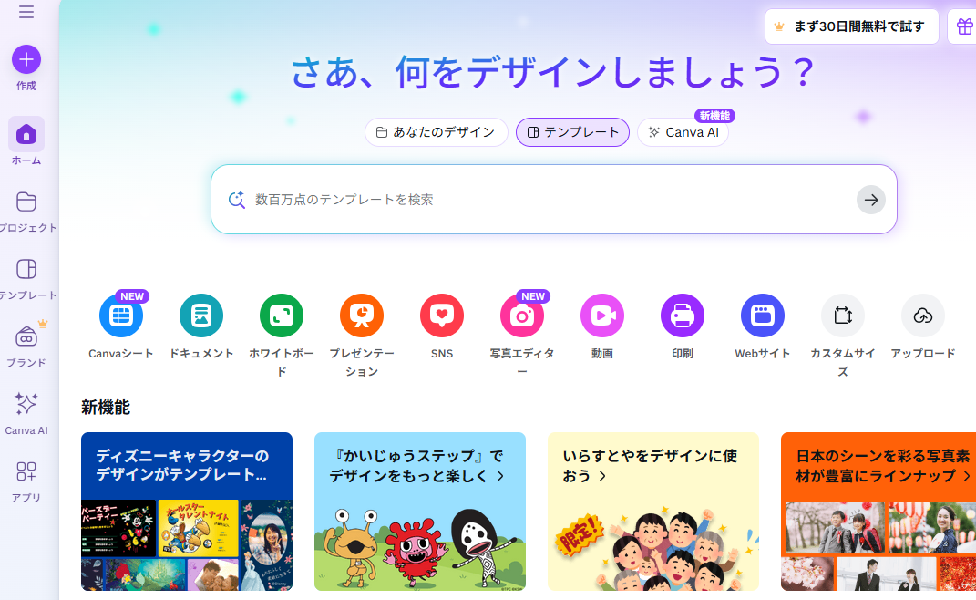Image resolution: width=976 pixels, height=600 pixels.
Task: Focus the template search field
Action: (x=554, y=200)
